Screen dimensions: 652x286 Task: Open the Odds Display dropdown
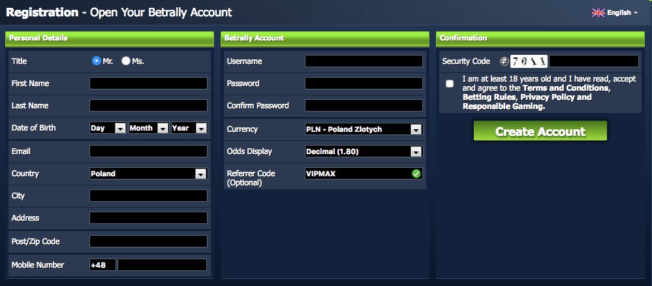pos(364,151)
